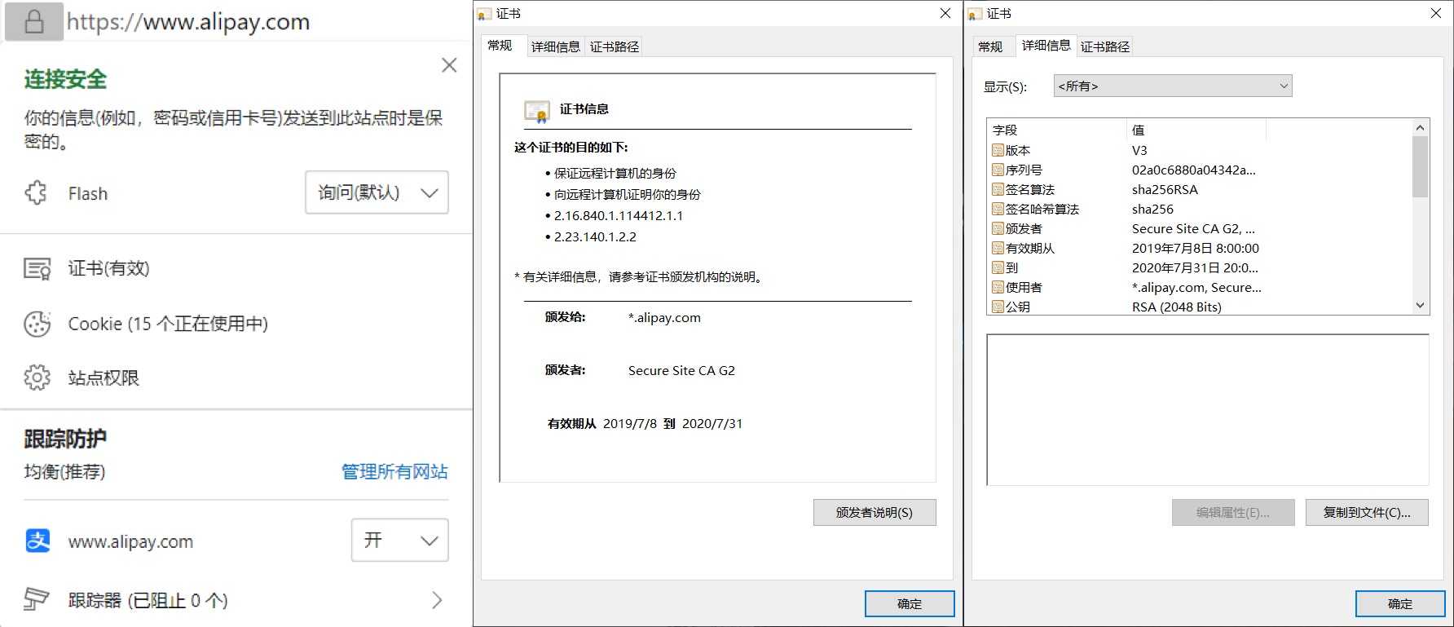
Task: Select 证书路径 tab in right certificate window
Action: [1105, 47]
